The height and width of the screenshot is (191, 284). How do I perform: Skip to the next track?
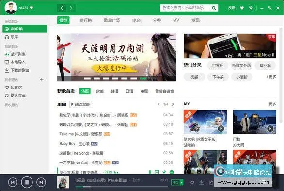(41, 182)
